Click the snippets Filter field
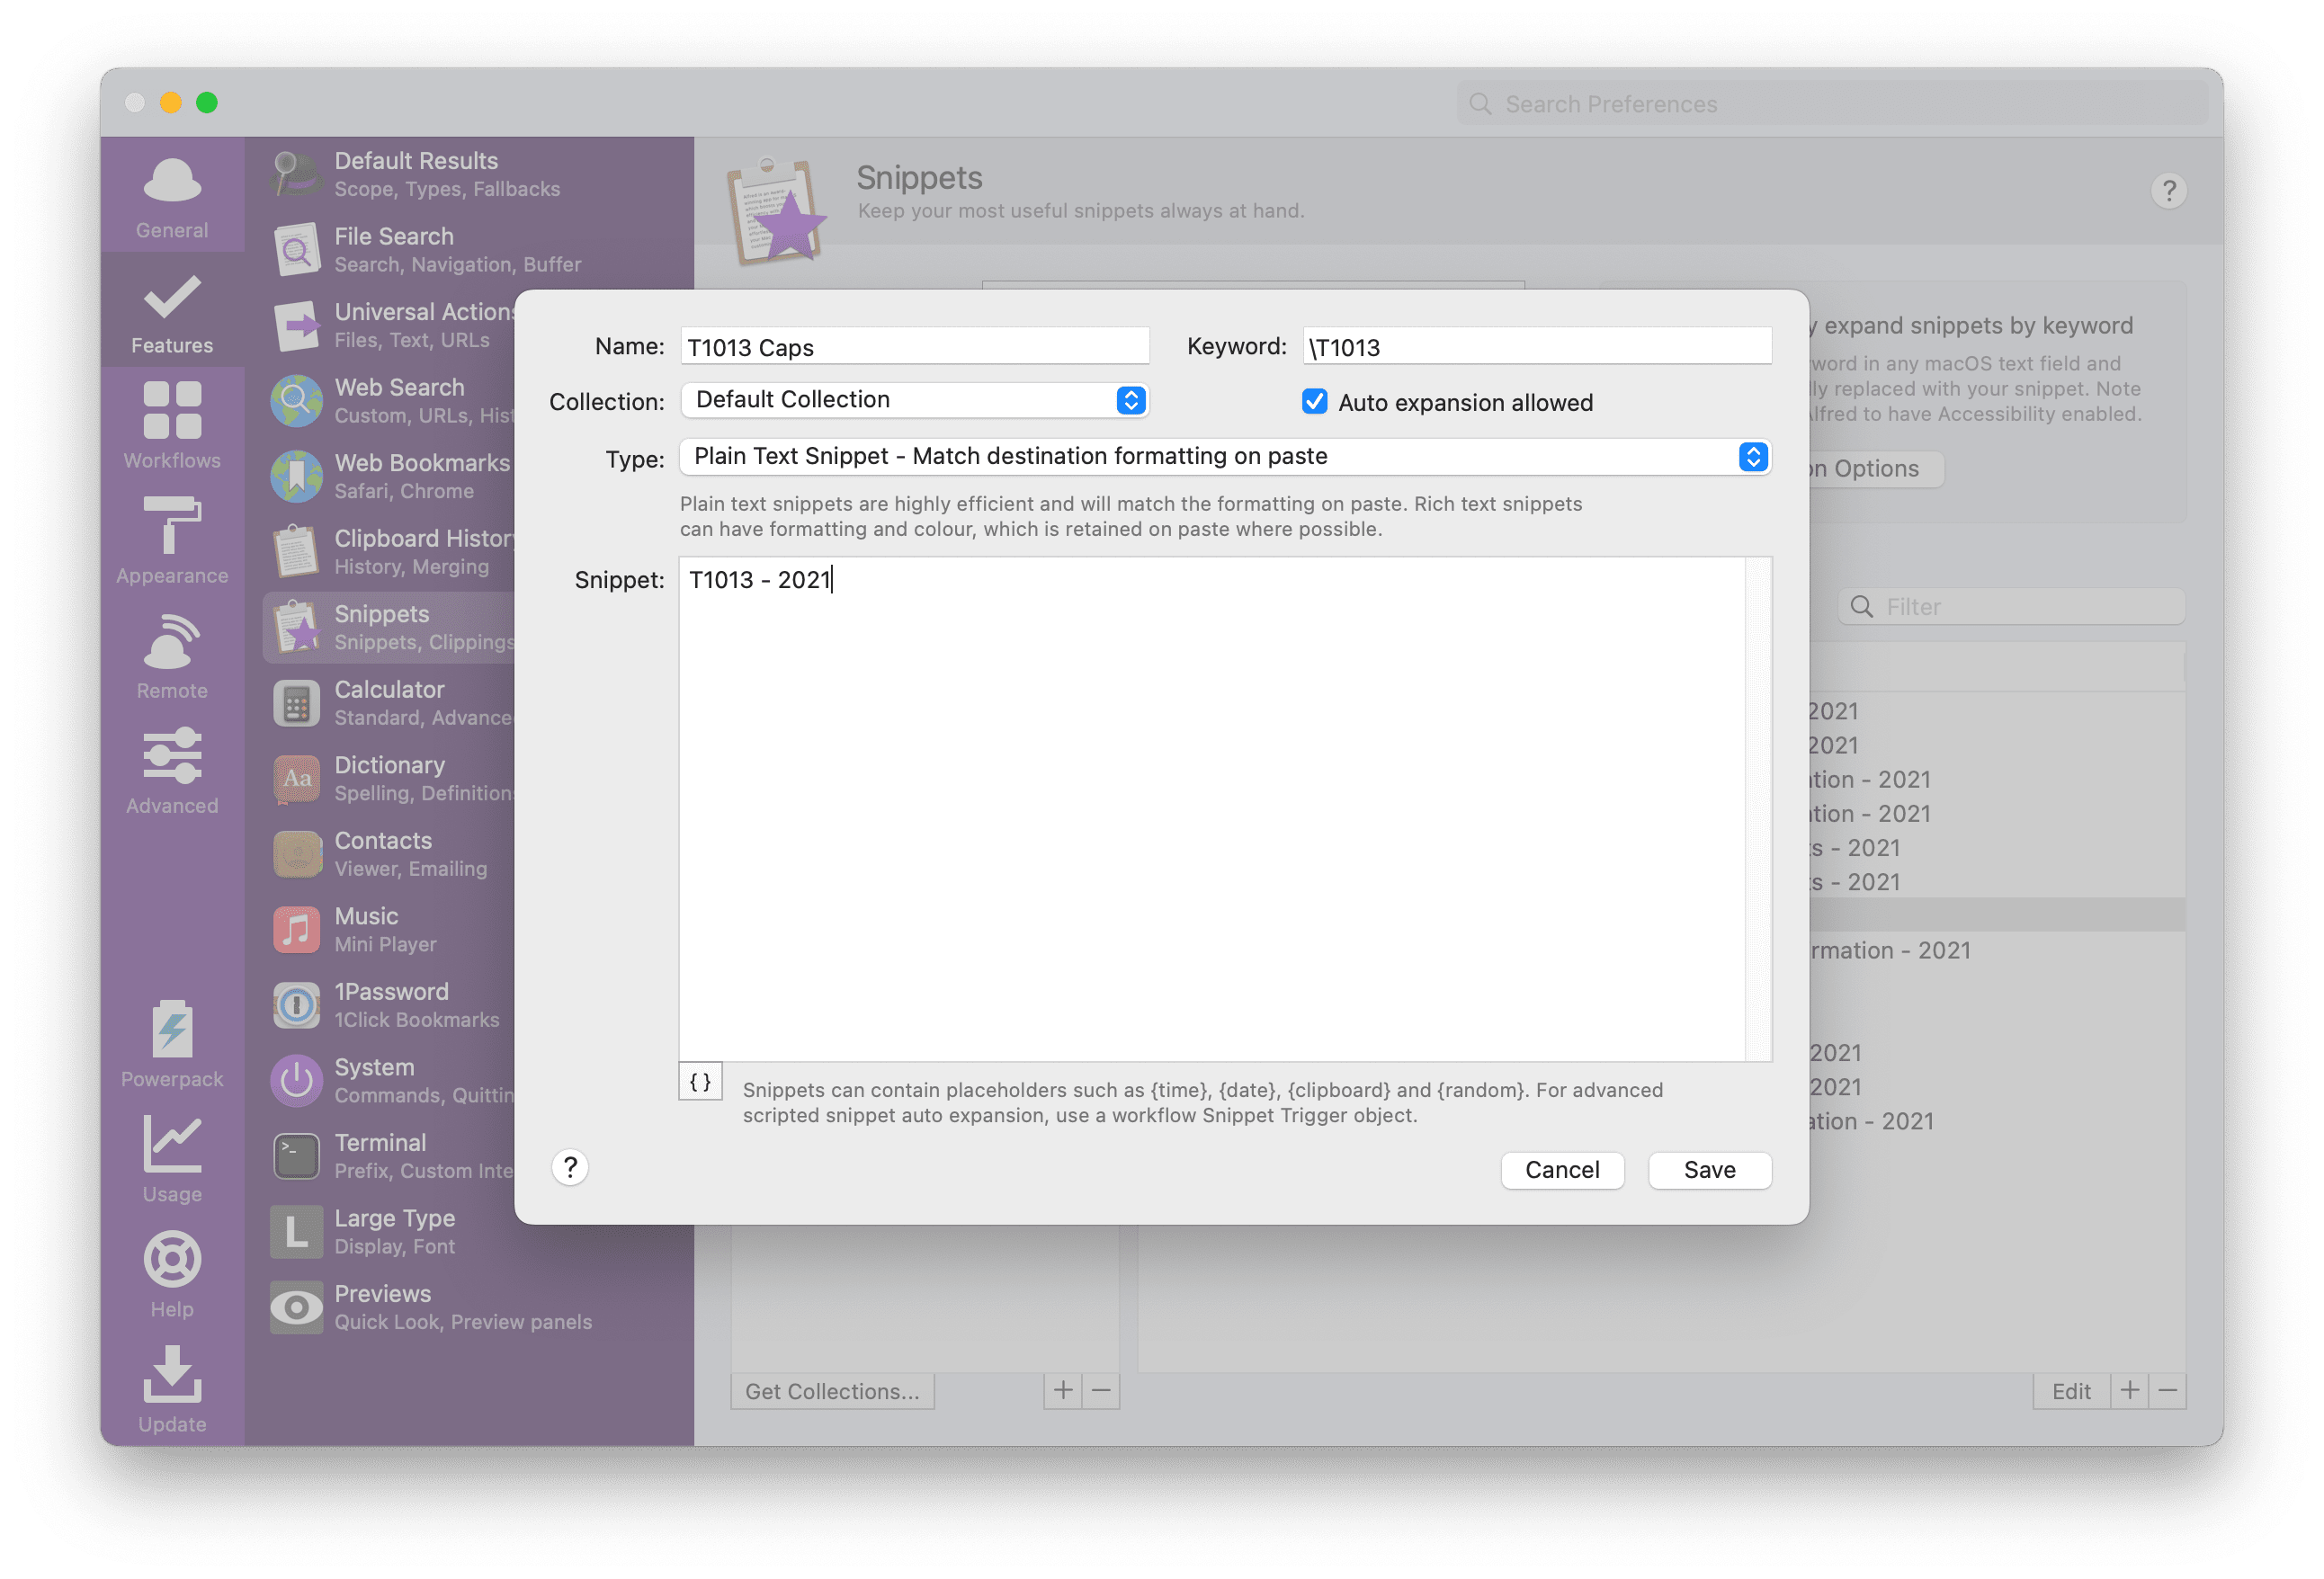Screen dimensions: 2324x1579 [2011, 607]
